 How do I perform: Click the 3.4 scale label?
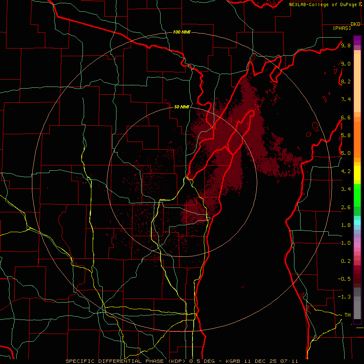point(346,189)
